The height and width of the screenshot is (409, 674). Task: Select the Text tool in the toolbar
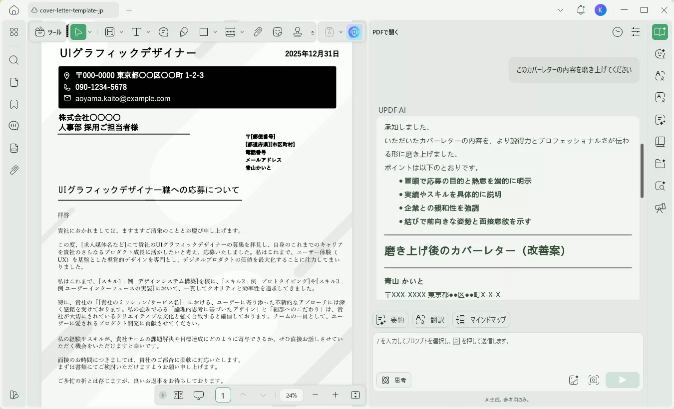click(135, 31)
